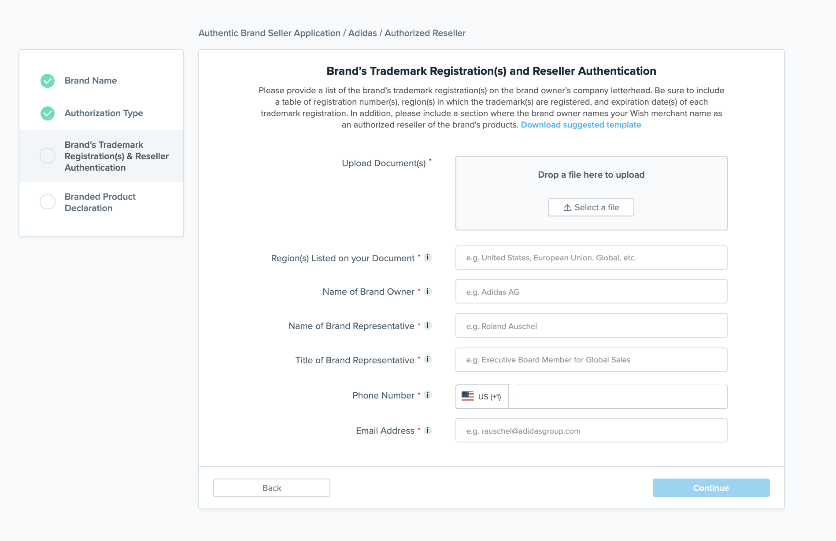Select Branded Product Declaration in sidebar
The height and width of the screenshot is (541, 836).
point(100,202)
